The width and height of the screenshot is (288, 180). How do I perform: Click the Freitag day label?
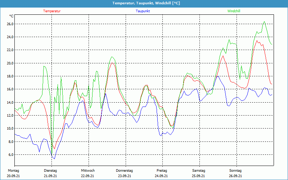[x=162, y=171]
